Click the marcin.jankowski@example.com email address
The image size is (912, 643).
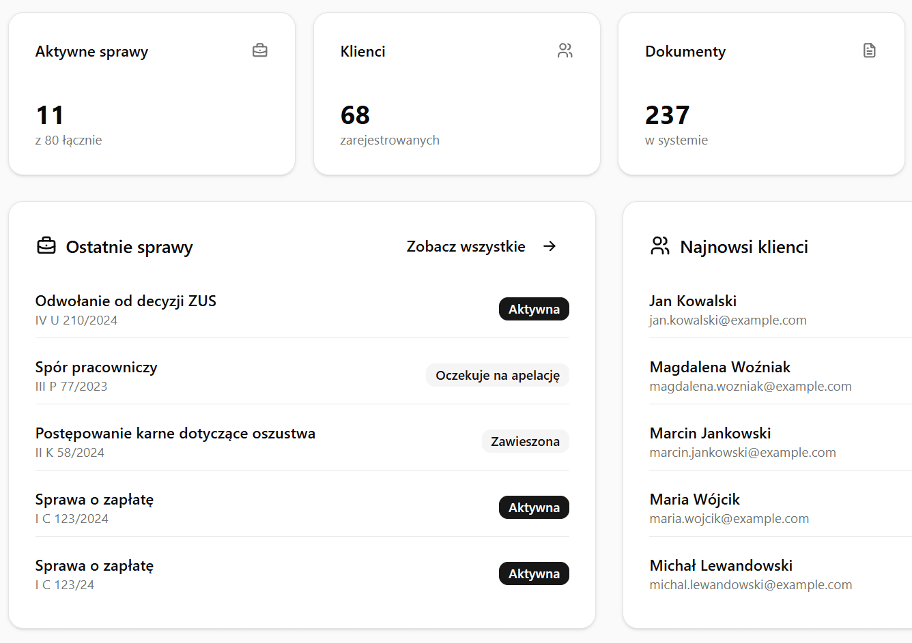(743, 453)
